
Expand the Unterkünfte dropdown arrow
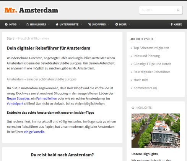tap(81, 24)
